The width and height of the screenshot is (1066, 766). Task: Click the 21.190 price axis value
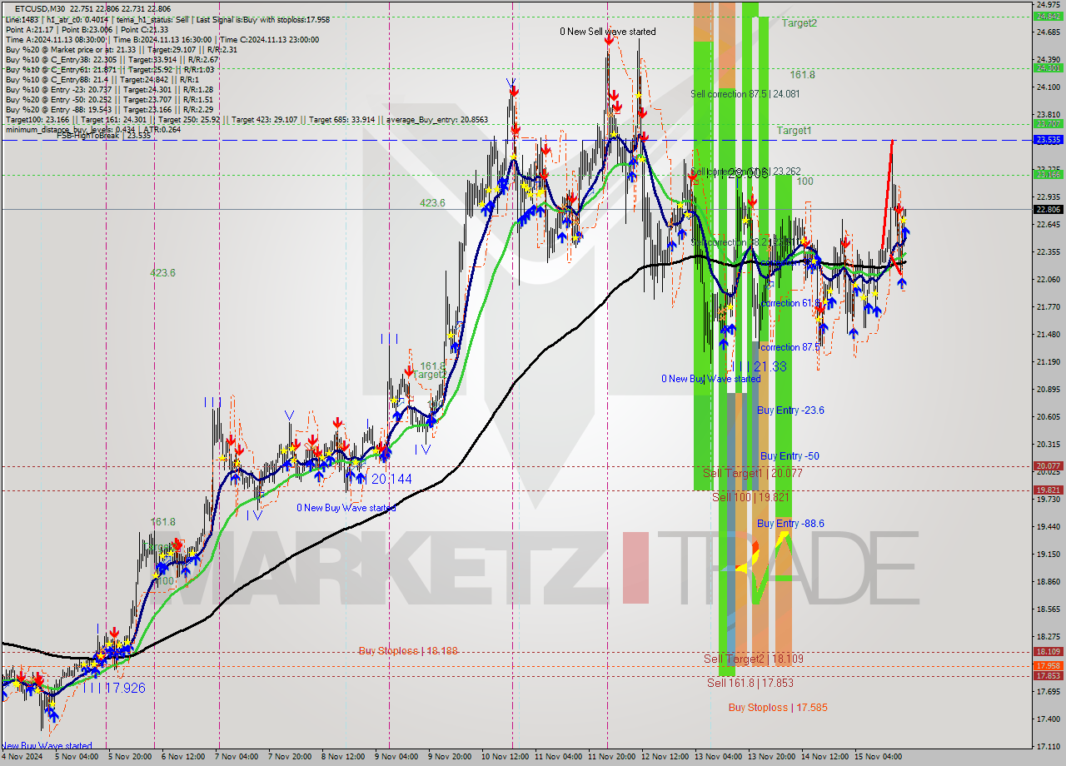click(1048, 362)
